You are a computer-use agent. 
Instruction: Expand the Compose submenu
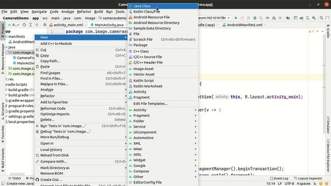[163, 171]
